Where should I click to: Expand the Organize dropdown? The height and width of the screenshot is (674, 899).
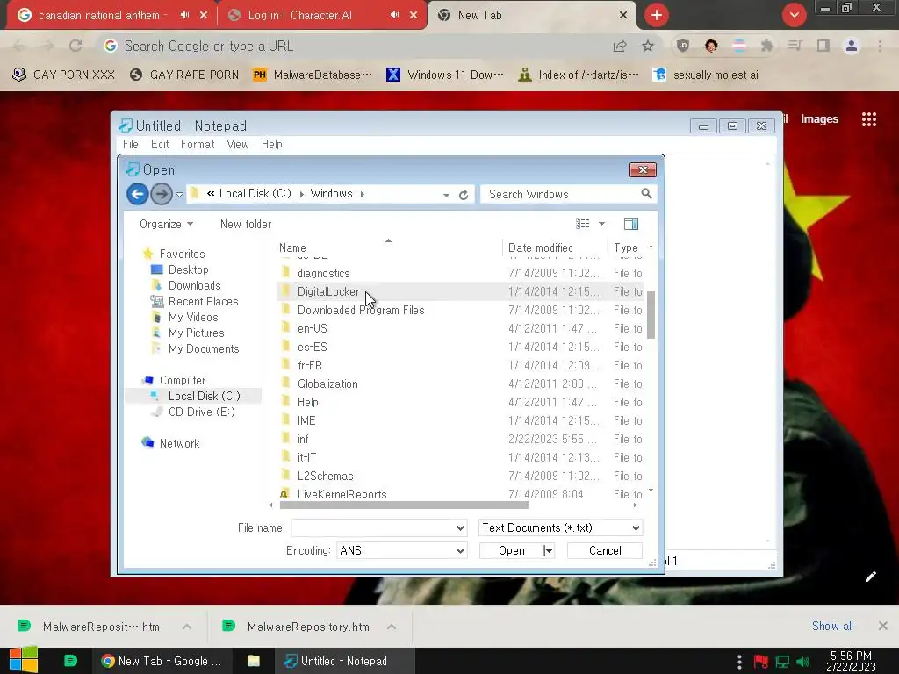(166, 224)
